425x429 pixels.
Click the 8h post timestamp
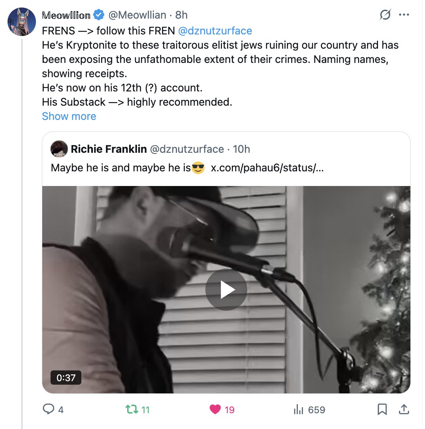tap(181, 15)
